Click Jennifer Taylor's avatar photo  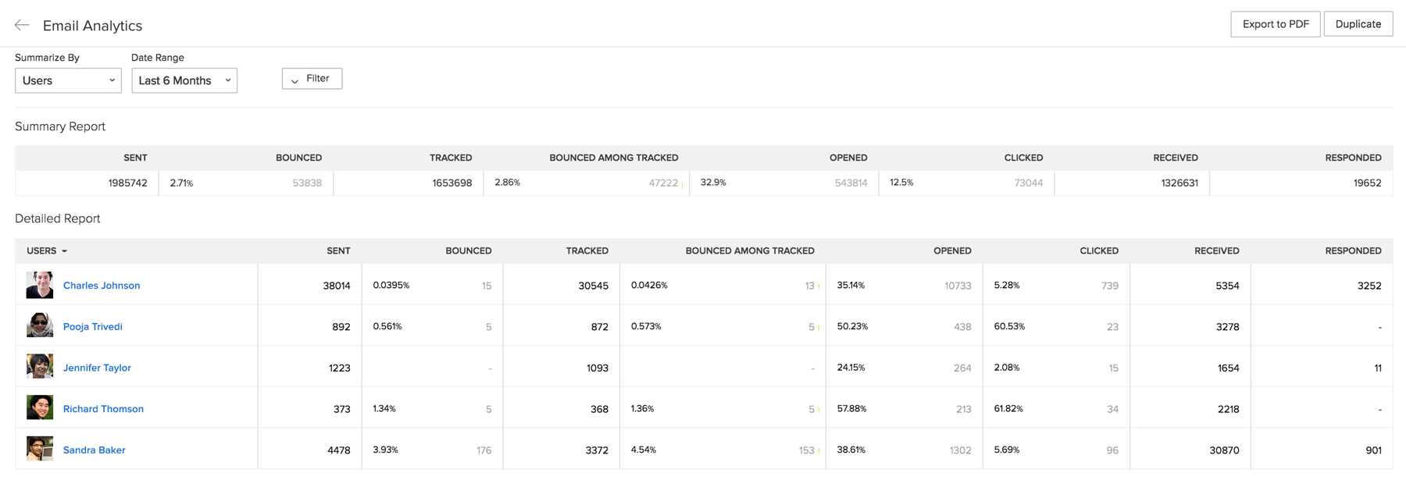click(40, 366)
